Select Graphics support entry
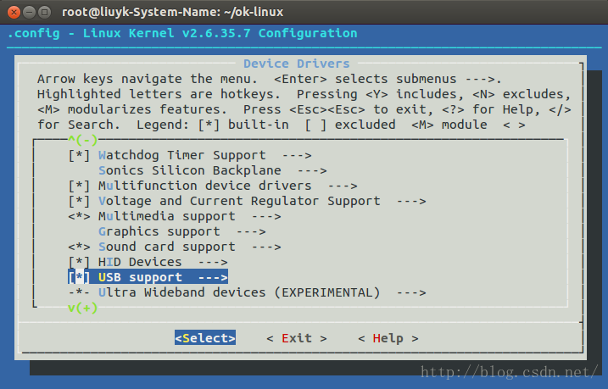 point(159,231)
